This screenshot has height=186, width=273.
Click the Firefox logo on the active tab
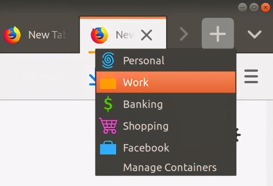pyautogui.click(x=99, y=35)
